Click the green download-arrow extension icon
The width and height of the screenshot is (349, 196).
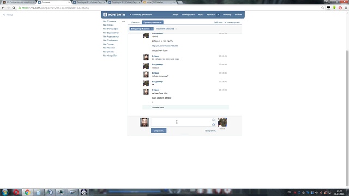[x=334, y=8]
